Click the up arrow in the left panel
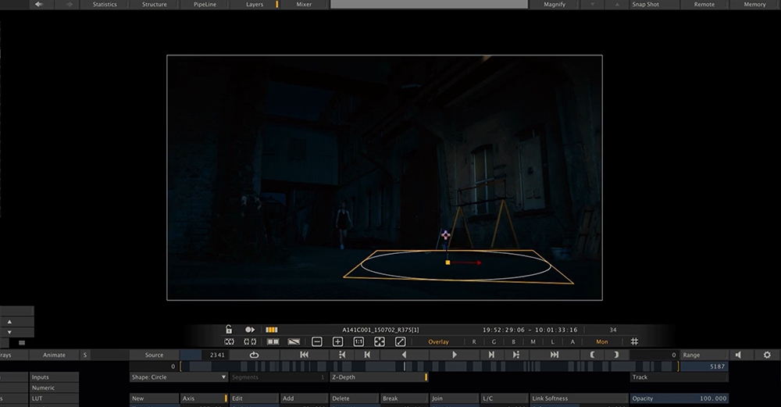 9,322
